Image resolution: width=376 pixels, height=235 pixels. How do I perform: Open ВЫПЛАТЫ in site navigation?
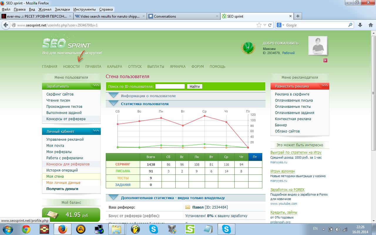click(x=156, y=67)
